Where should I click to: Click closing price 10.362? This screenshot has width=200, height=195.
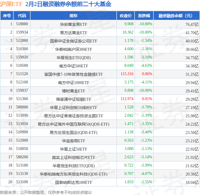click(x=128, y=32)
